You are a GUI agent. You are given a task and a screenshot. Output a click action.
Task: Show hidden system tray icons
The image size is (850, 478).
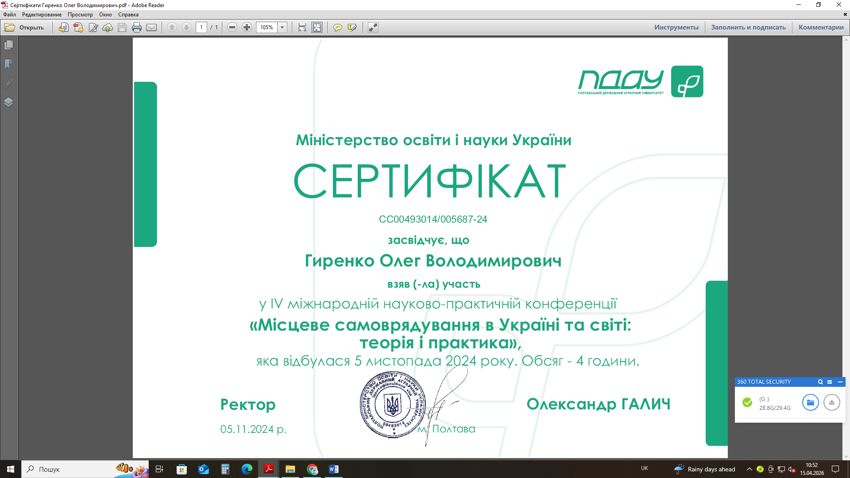point(749,469)
